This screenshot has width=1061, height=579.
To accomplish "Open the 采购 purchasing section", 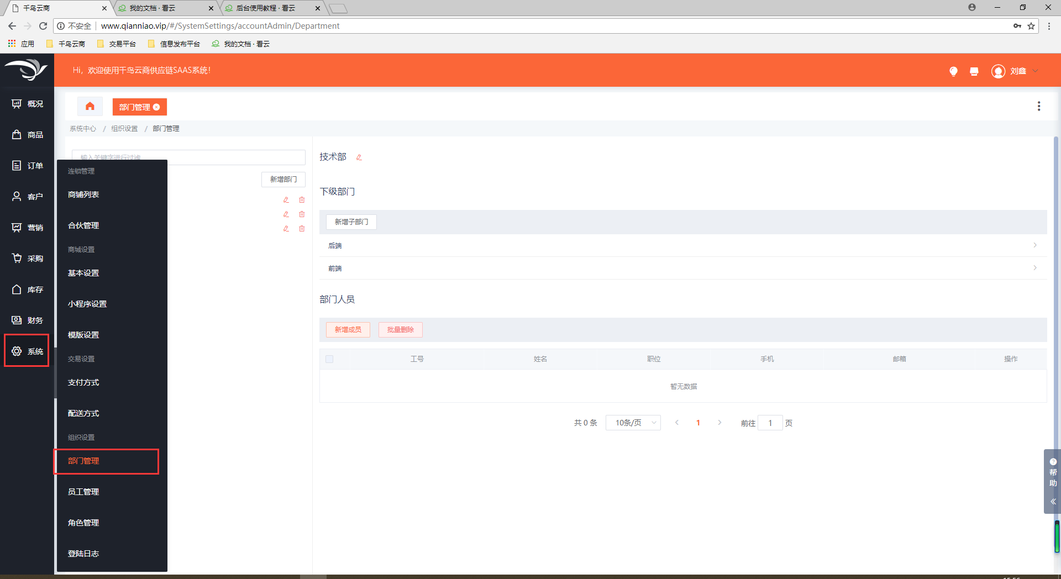I will click(27, 259).
